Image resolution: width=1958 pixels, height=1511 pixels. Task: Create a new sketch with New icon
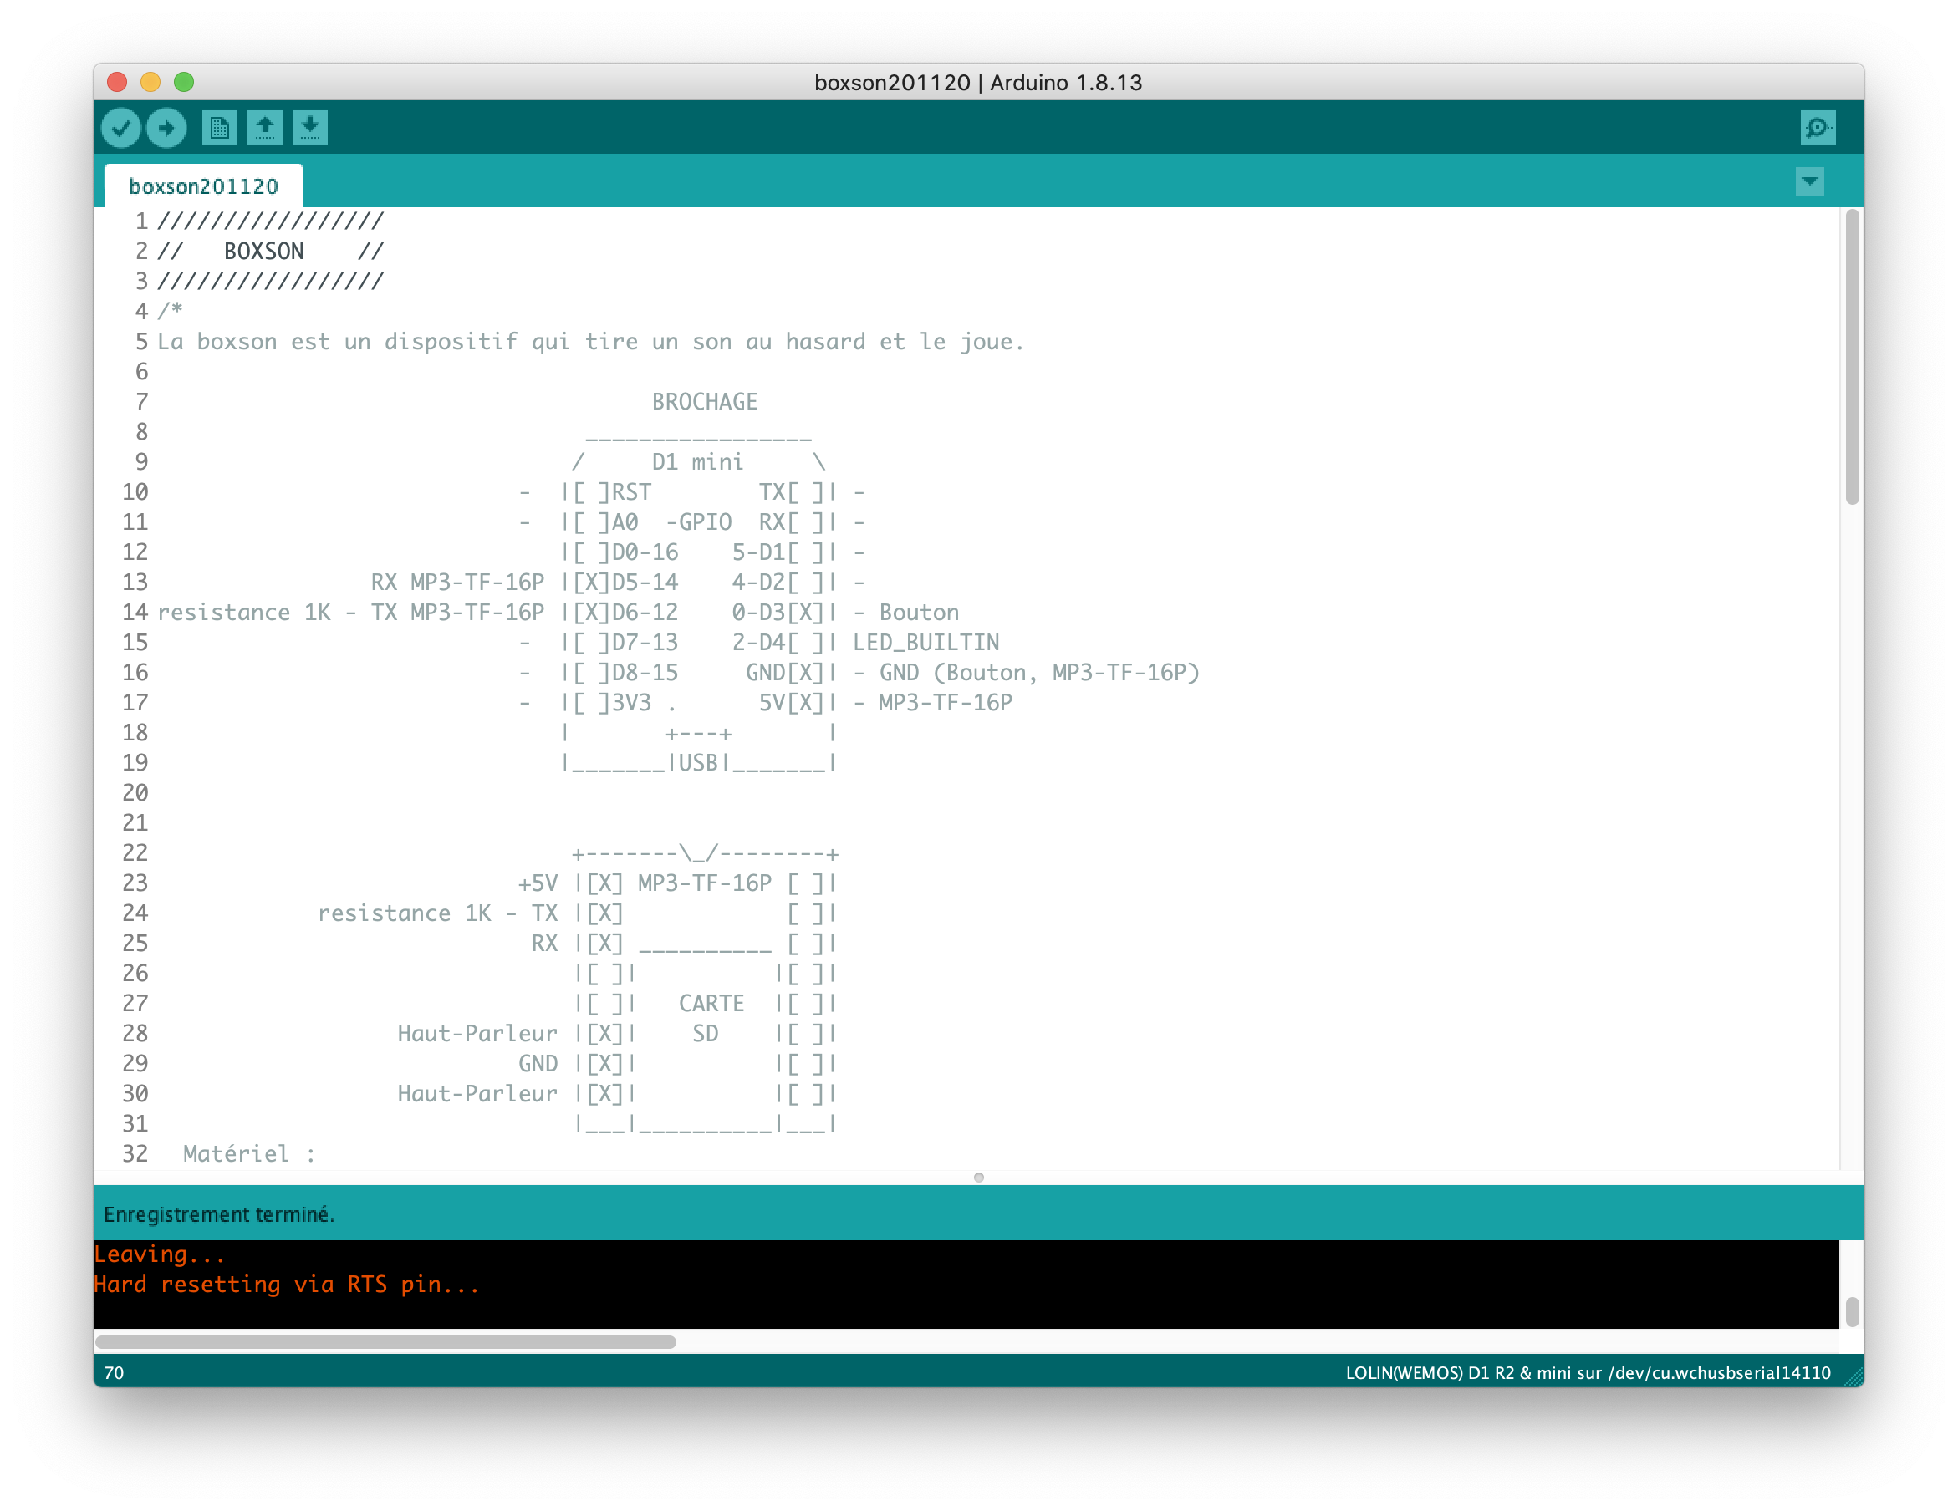click(220, 128)
